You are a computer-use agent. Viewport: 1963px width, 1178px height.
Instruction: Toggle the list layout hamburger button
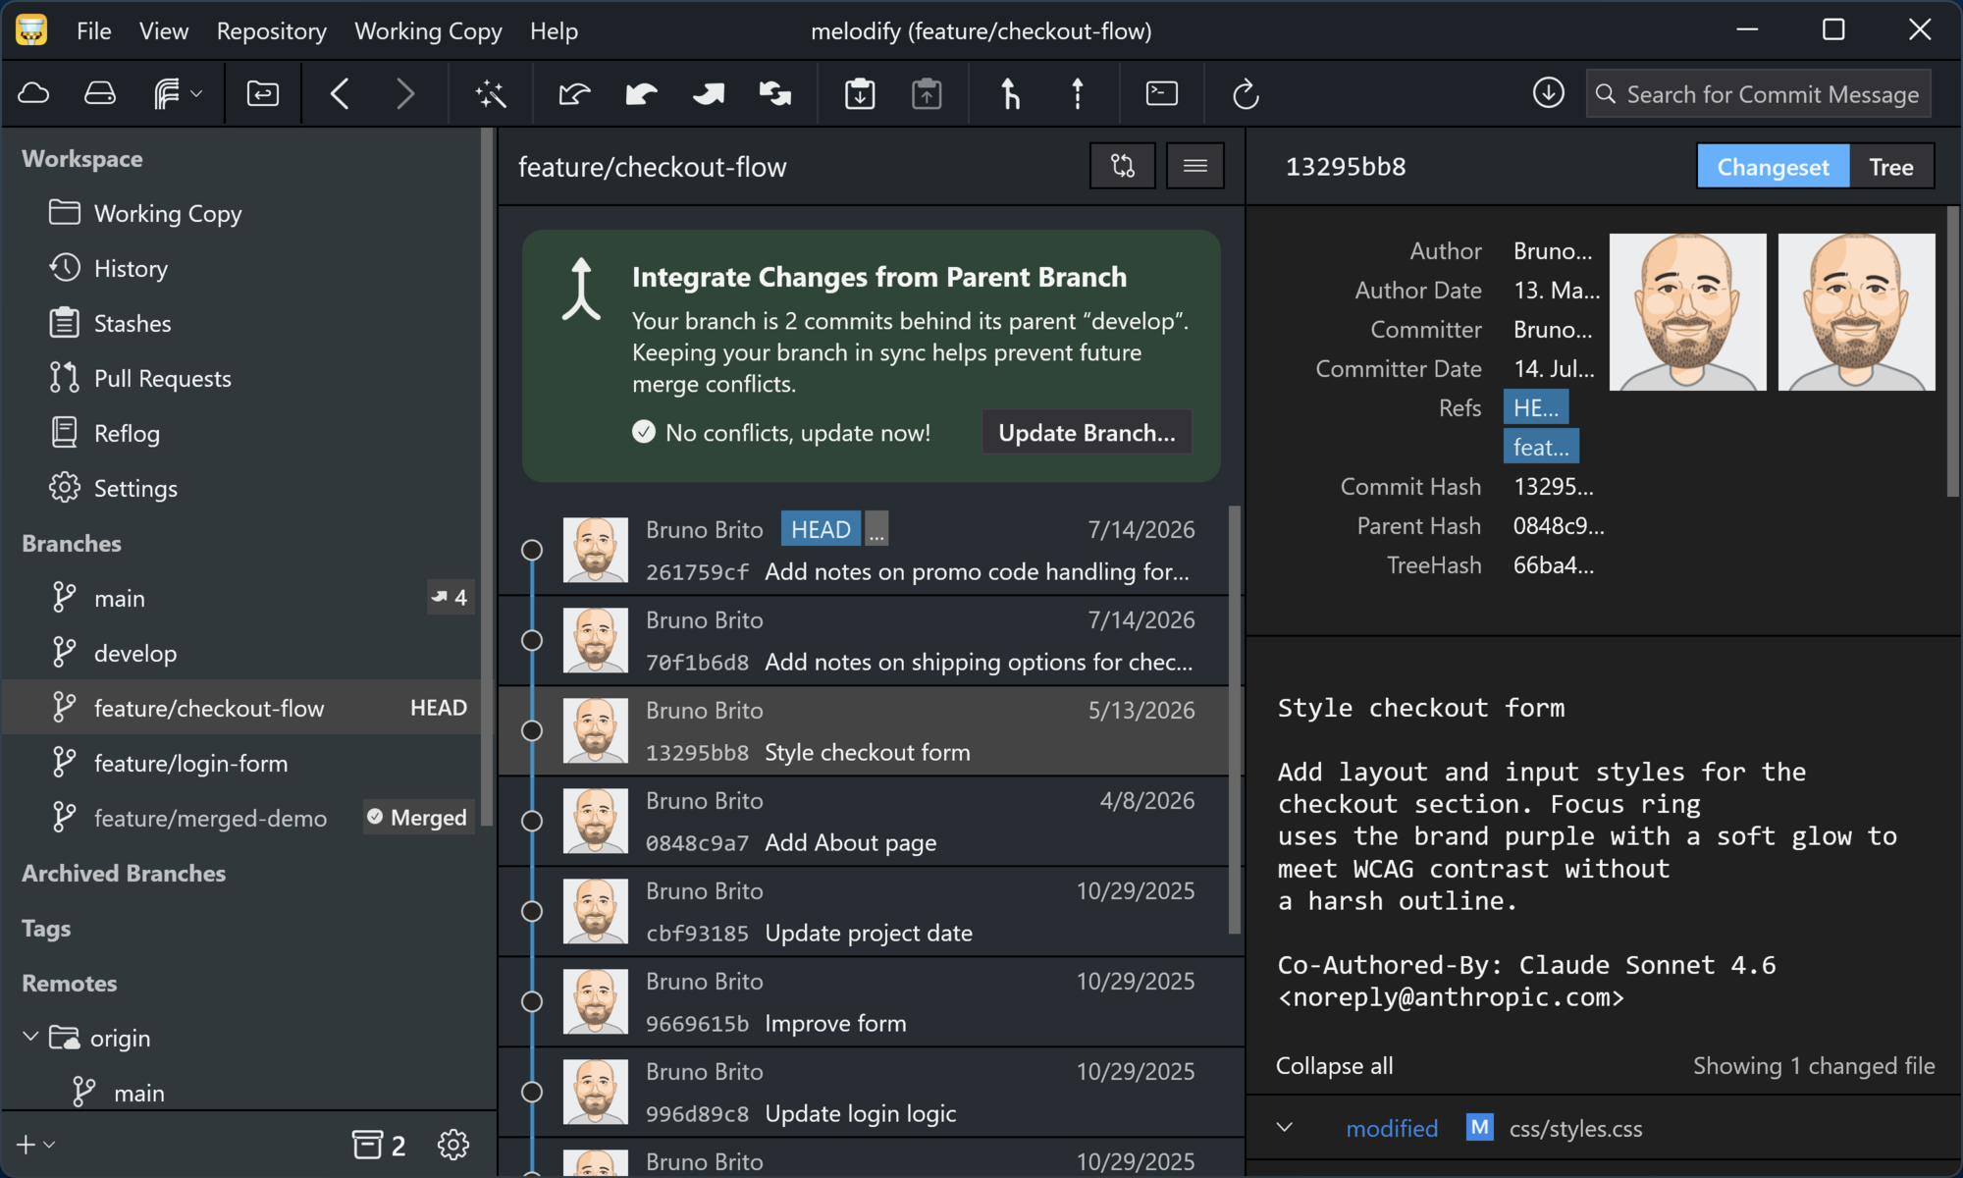(x=1195, y=166)
